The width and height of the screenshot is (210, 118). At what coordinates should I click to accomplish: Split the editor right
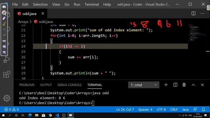point(193,13)
